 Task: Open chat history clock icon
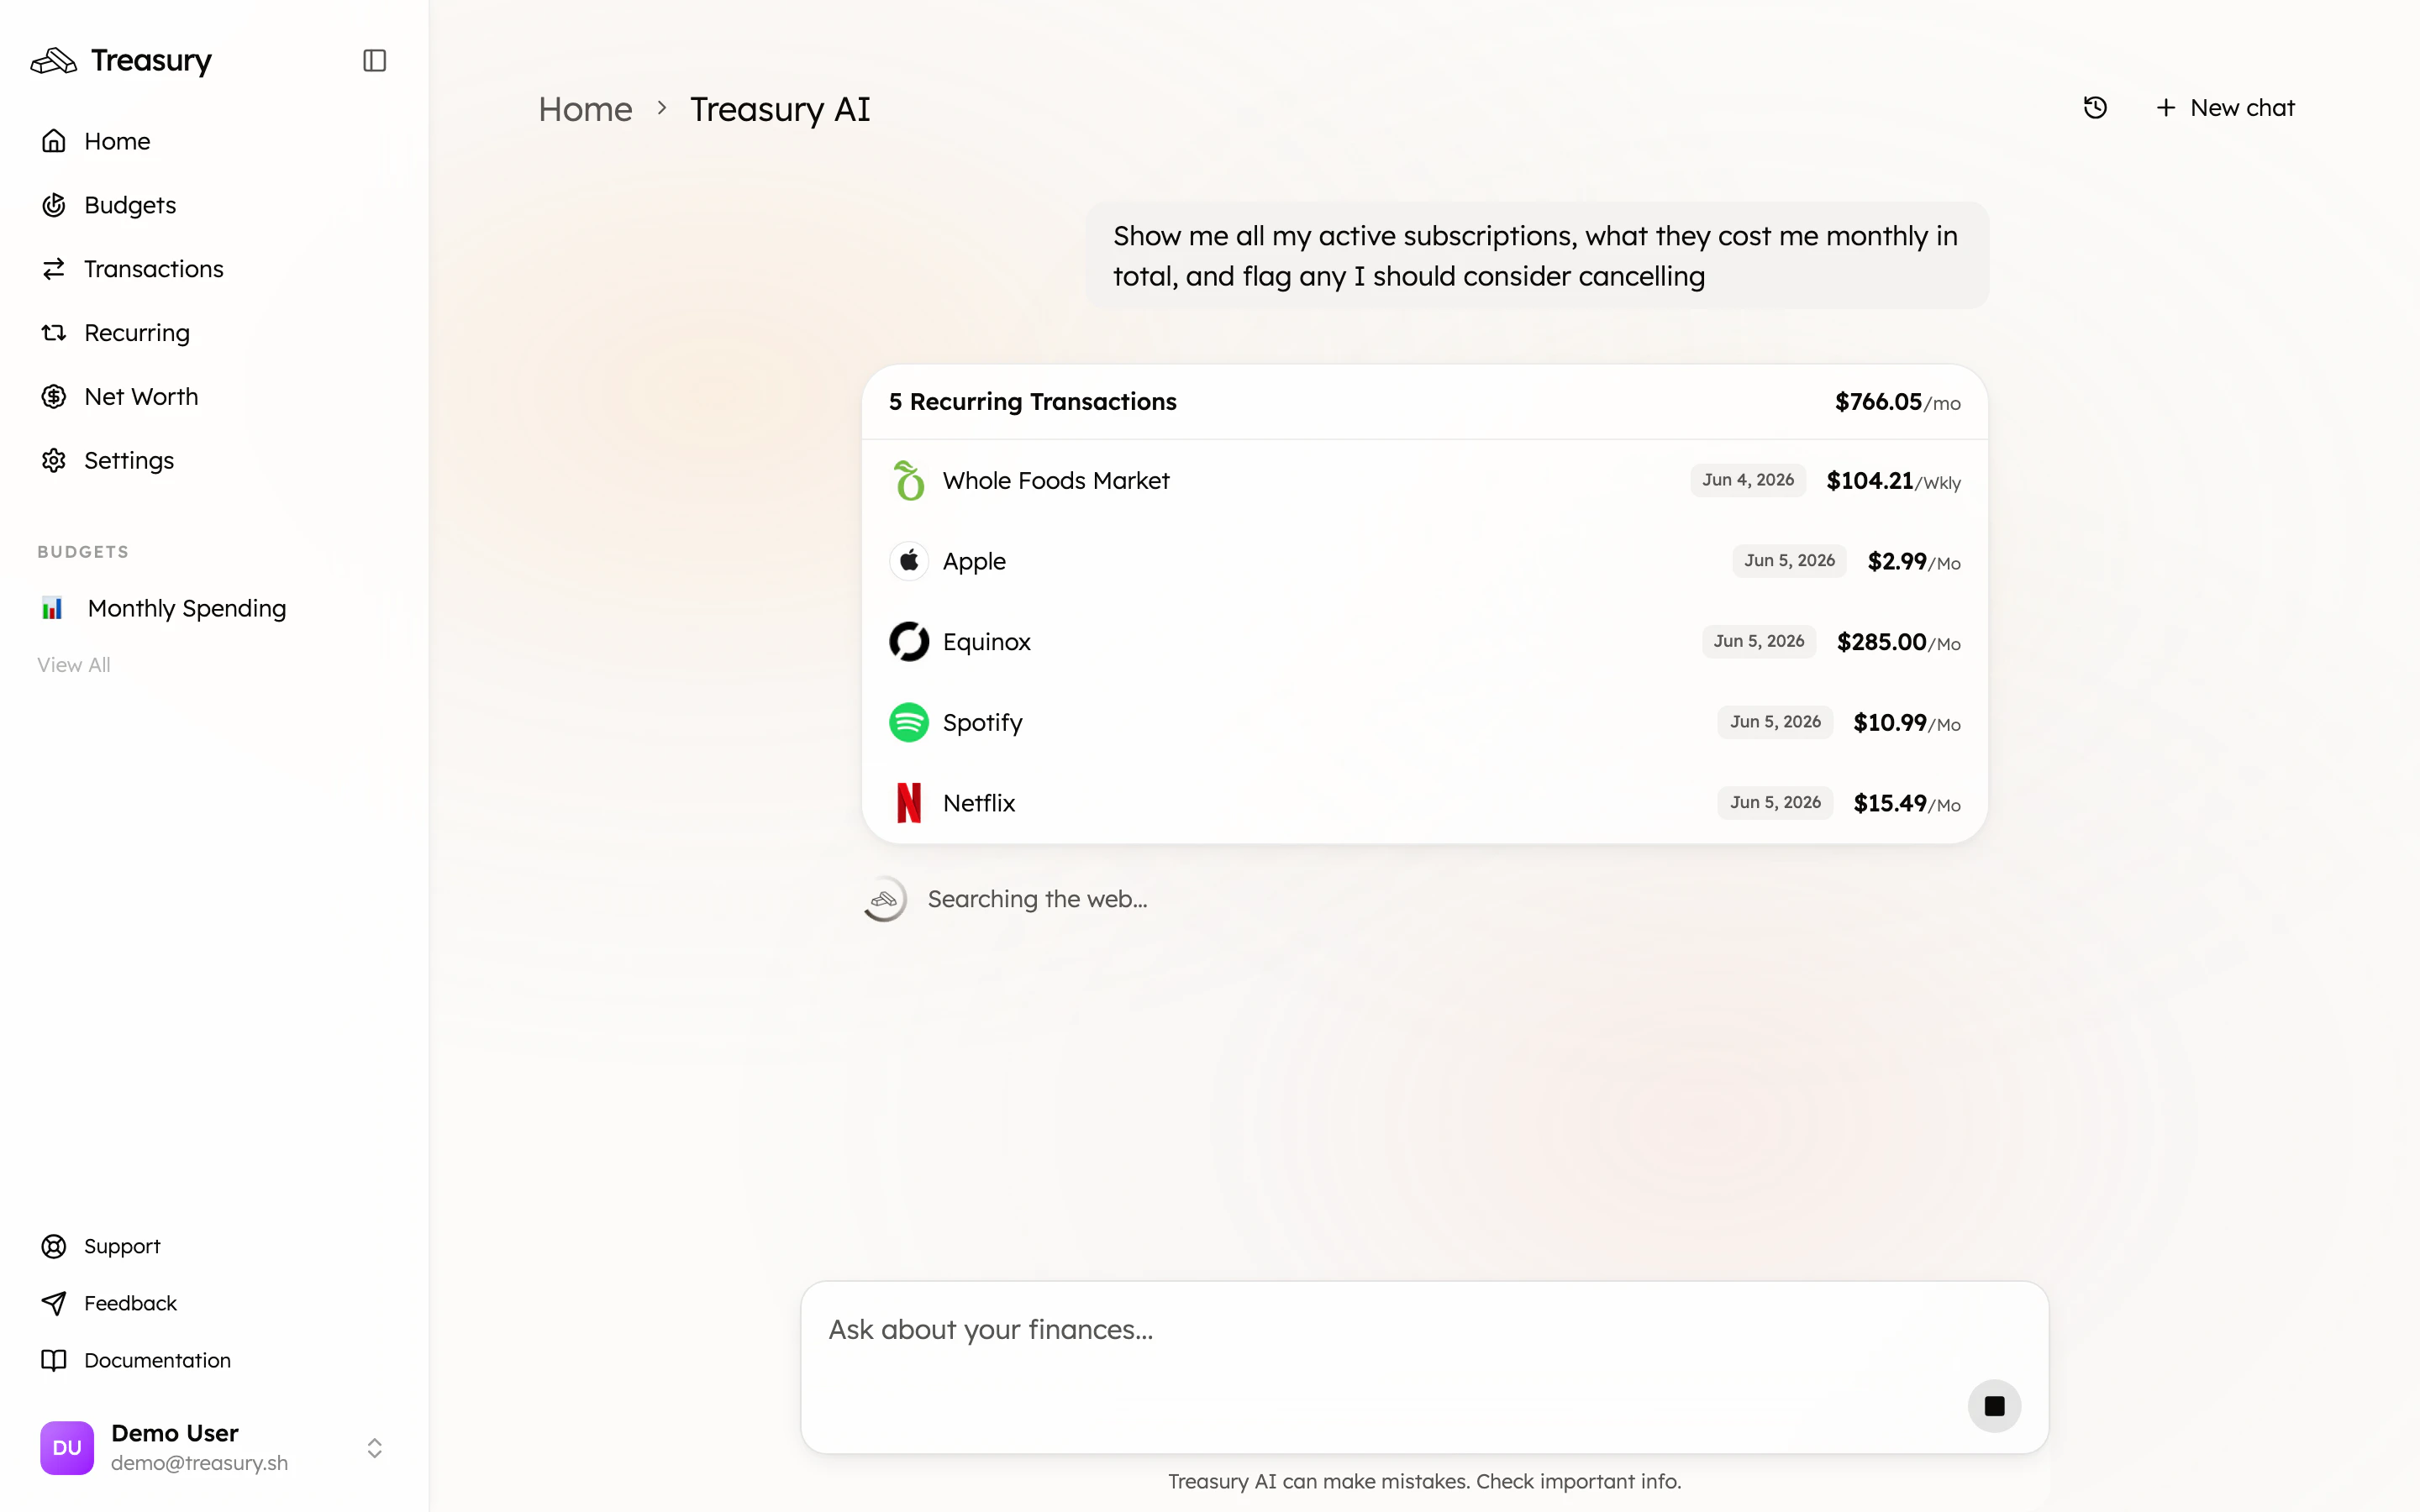click(2095, 108)
